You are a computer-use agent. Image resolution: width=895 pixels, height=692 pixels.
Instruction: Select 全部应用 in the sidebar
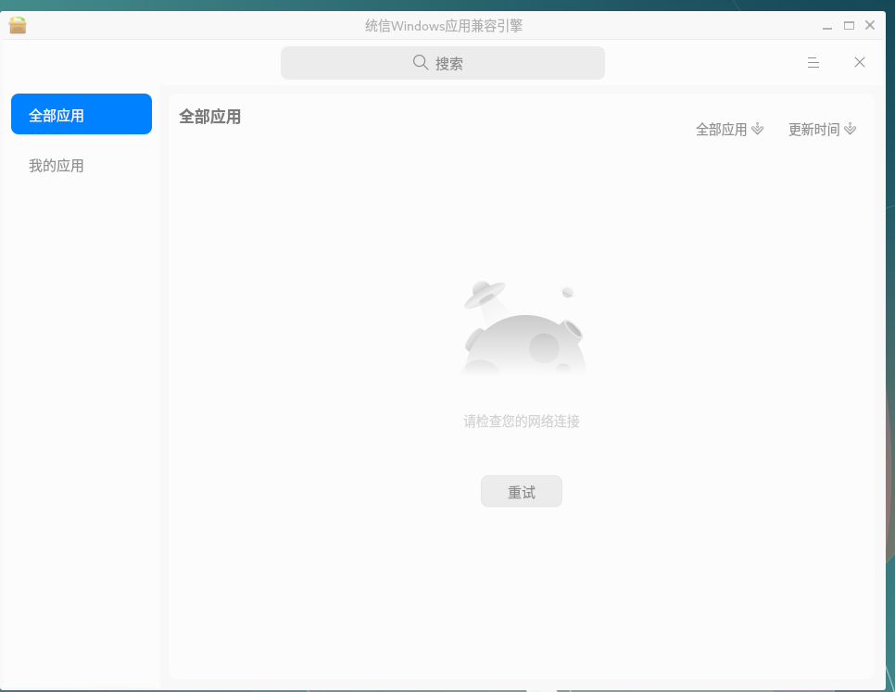click(x=82, y=114)
